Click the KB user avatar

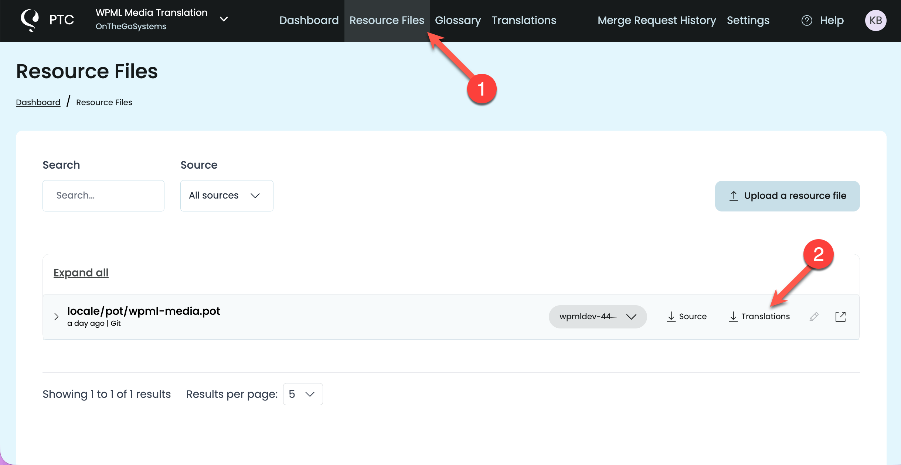point(875,20)
